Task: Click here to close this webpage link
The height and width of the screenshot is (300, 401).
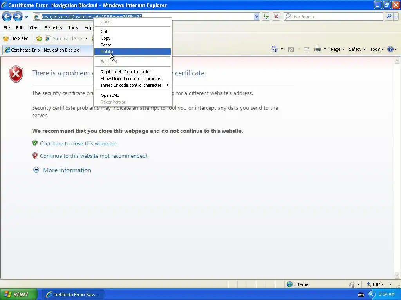Action: (x=78, y=143)
